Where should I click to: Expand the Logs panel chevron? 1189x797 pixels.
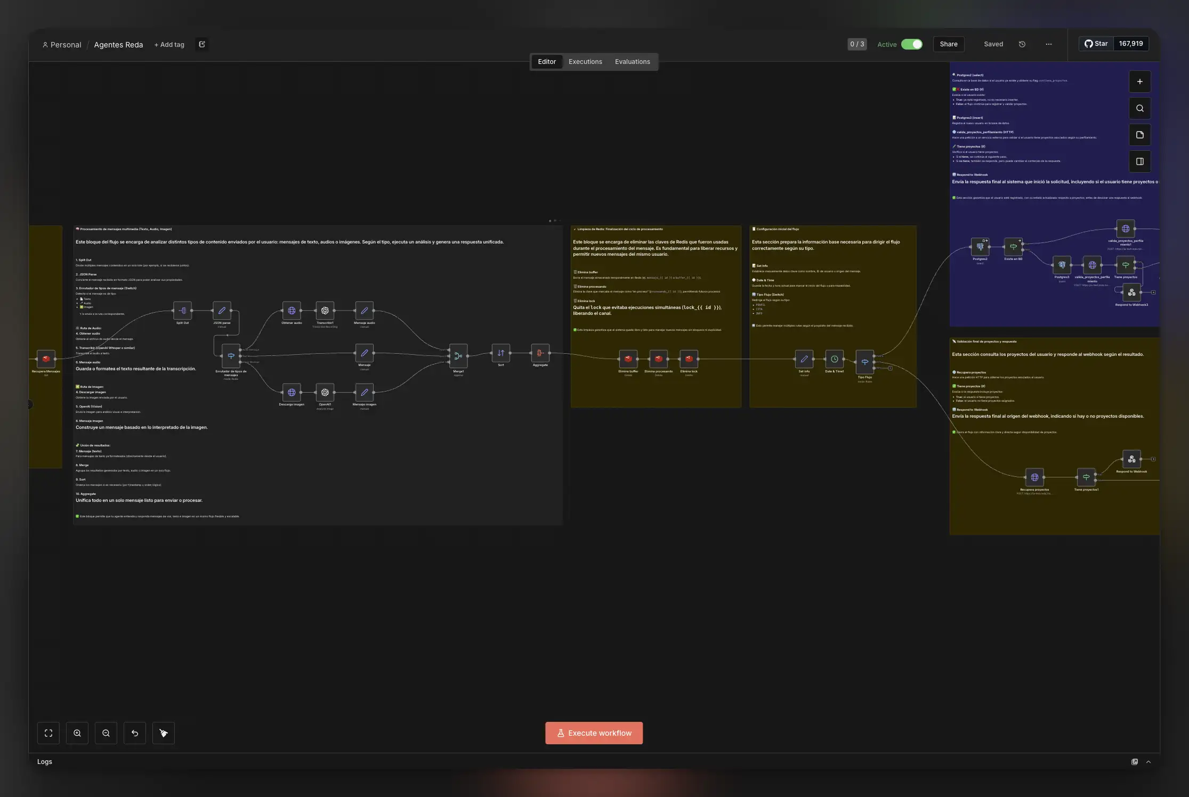coord(1148,762)
